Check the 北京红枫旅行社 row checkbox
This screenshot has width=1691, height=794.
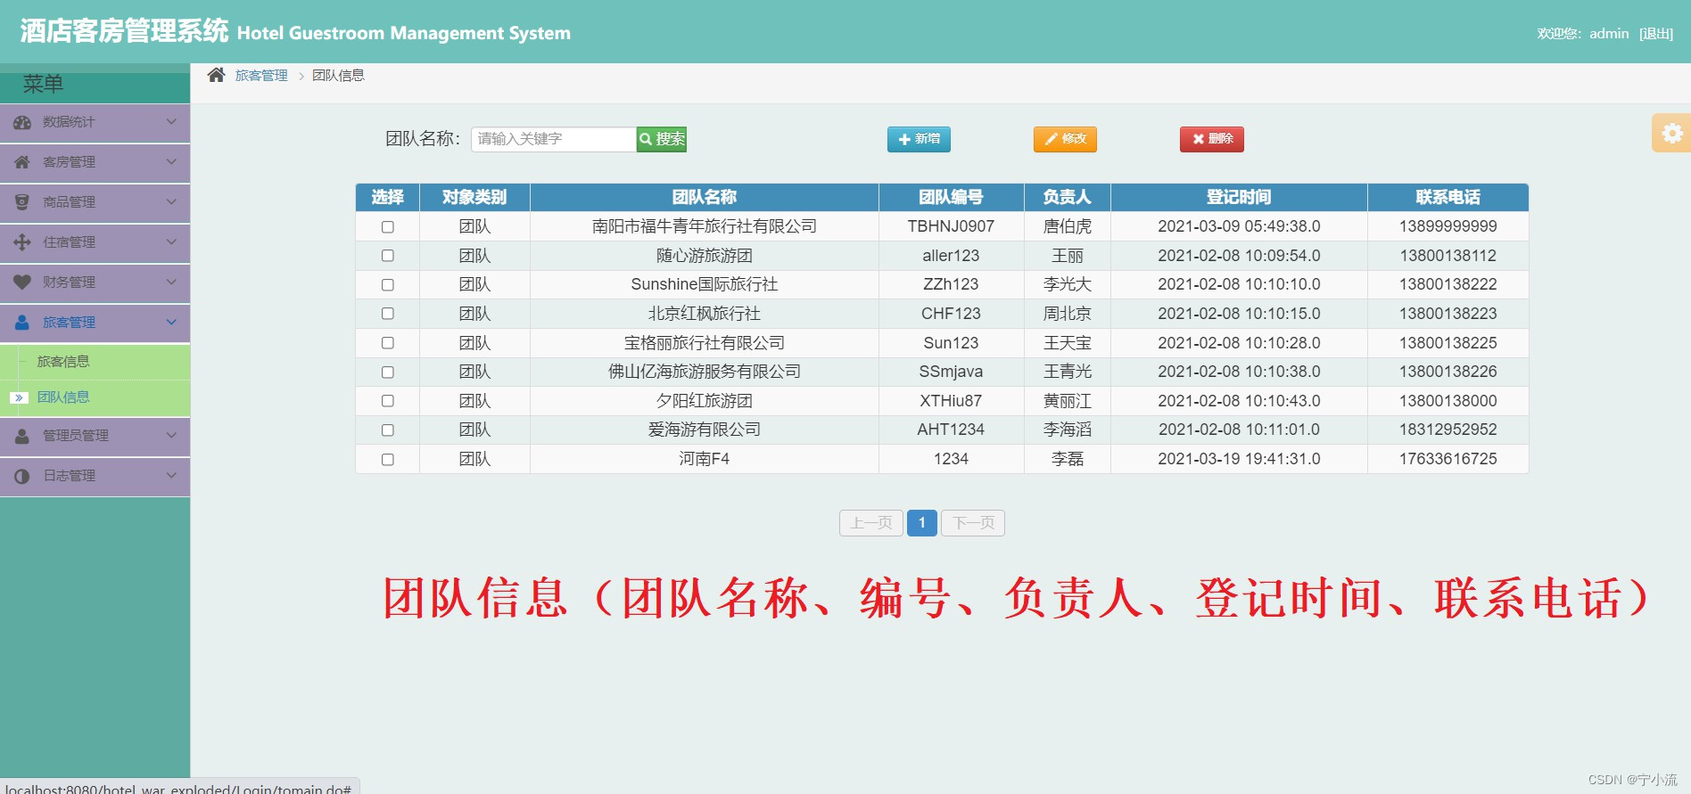point(387,314)
